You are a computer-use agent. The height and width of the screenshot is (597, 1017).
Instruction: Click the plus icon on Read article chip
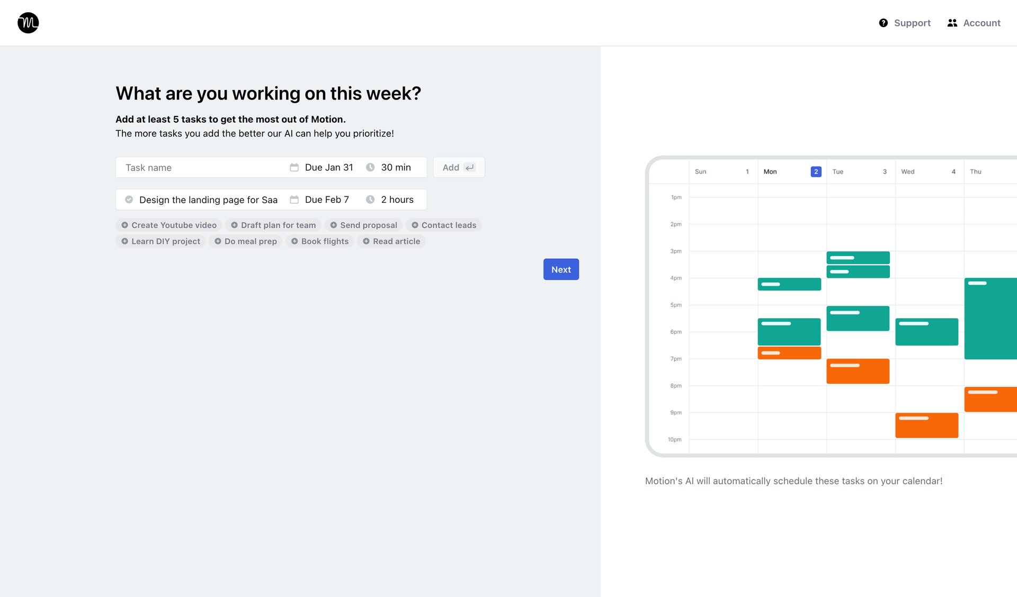click(365, 241)
